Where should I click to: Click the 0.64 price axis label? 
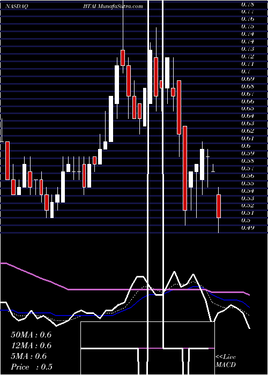[x=248, y=116]
